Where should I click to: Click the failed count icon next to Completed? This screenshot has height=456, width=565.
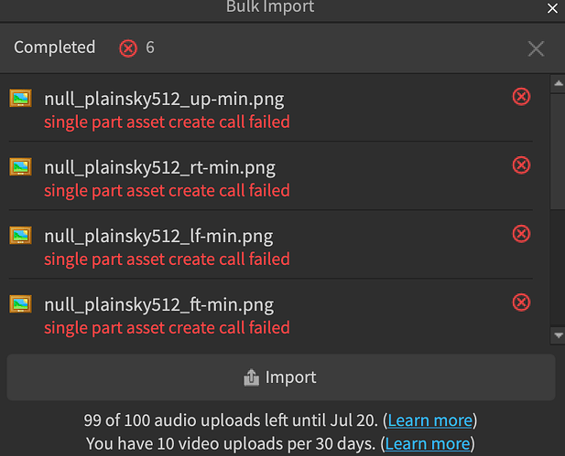[128, 48]
